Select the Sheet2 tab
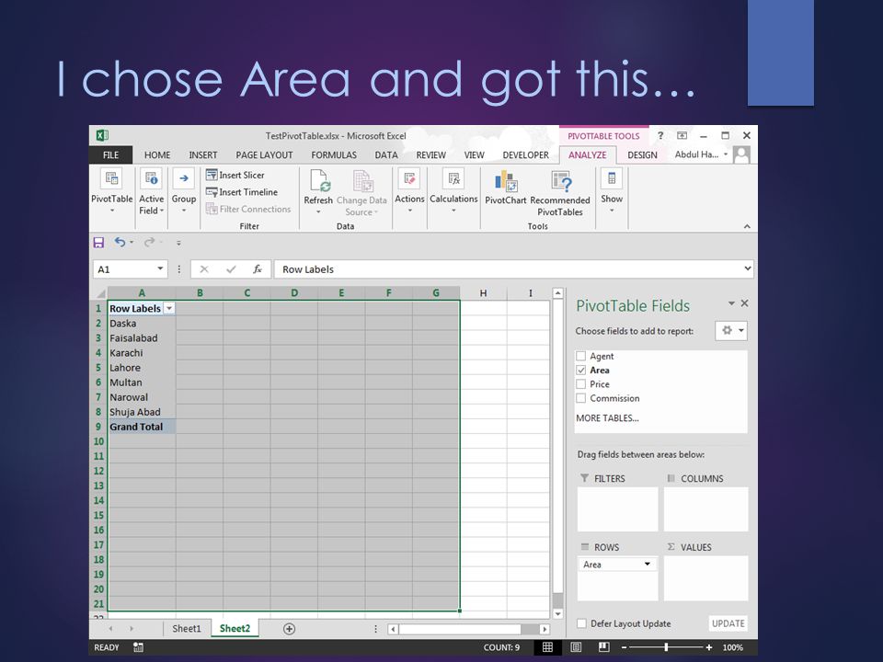Viewport: 883px width, 662px height. click(235, 628)
